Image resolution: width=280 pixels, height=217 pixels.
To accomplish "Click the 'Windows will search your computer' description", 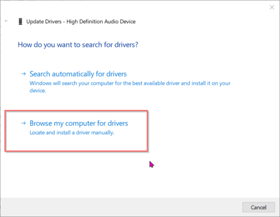I will coord(130,83).
